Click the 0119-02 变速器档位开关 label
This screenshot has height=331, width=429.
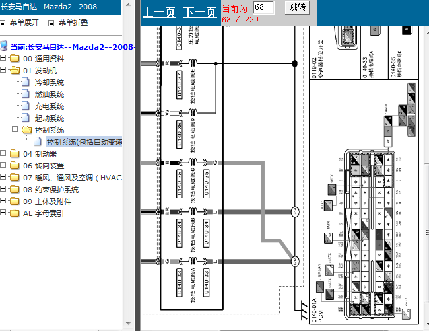coord(317,59)
